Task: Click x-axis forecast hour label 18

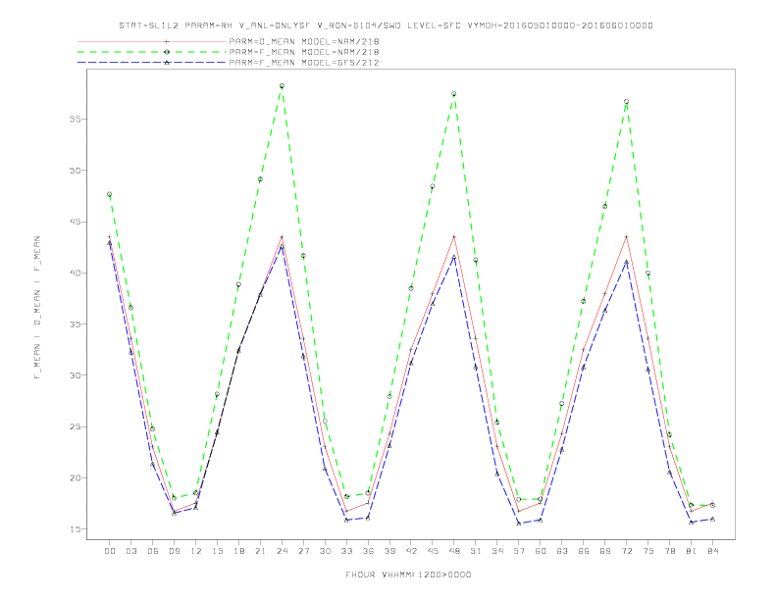Action: 238,551
